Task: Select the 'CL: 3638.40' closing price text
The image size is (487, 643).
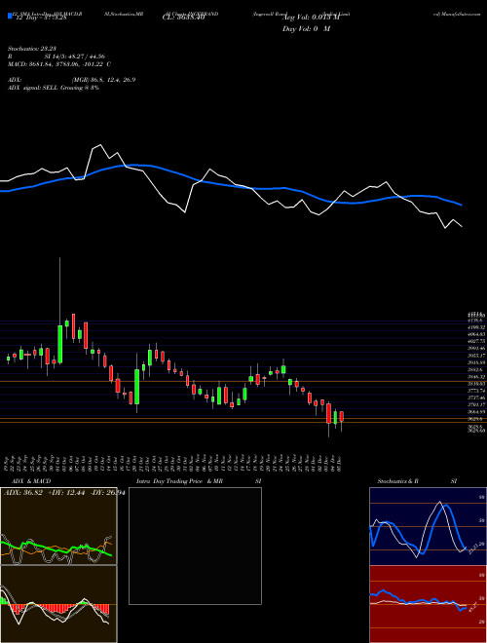Action: coord(183,17)
